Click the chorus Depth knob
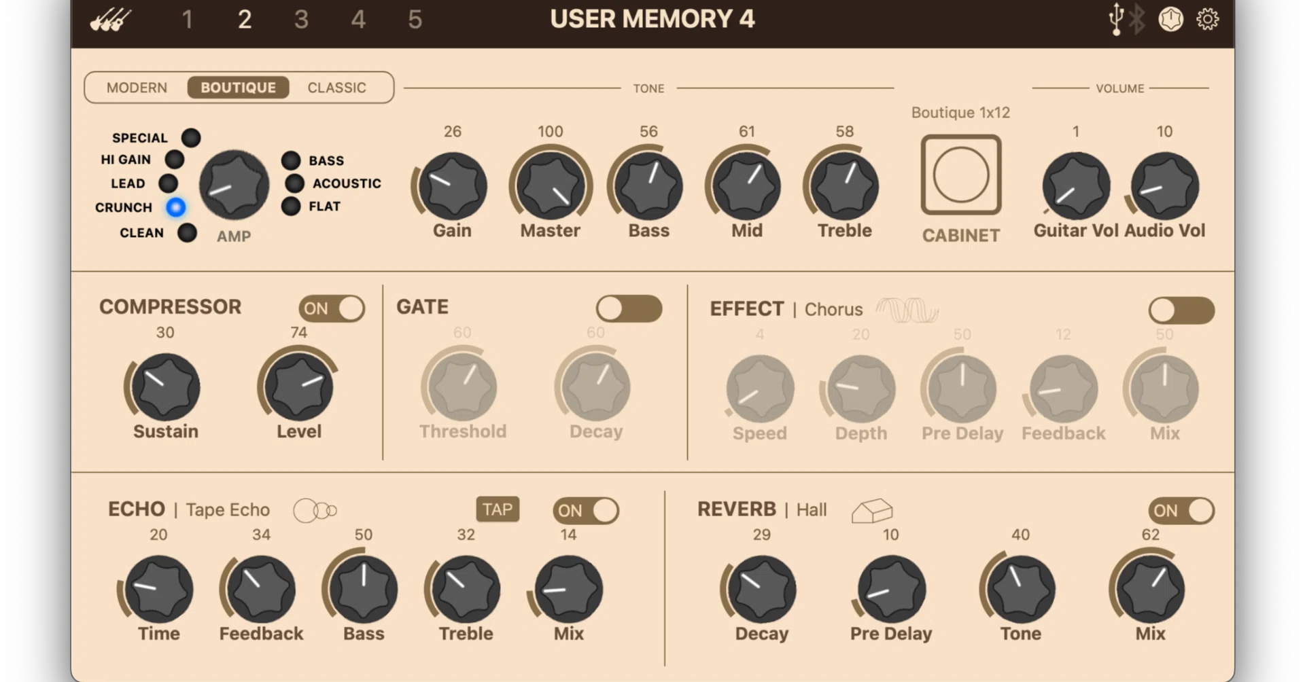The height and width of the screenshot is (682, 1305). [x=860, y=389]
